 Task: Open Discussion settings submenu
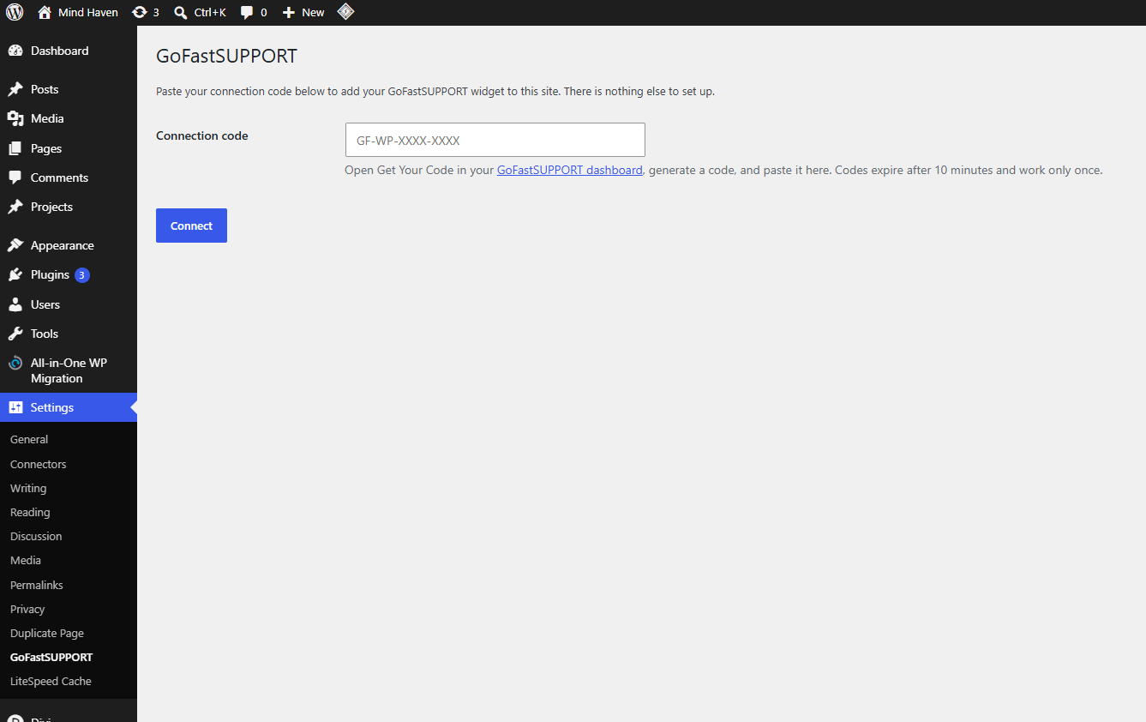pos(36,536)
